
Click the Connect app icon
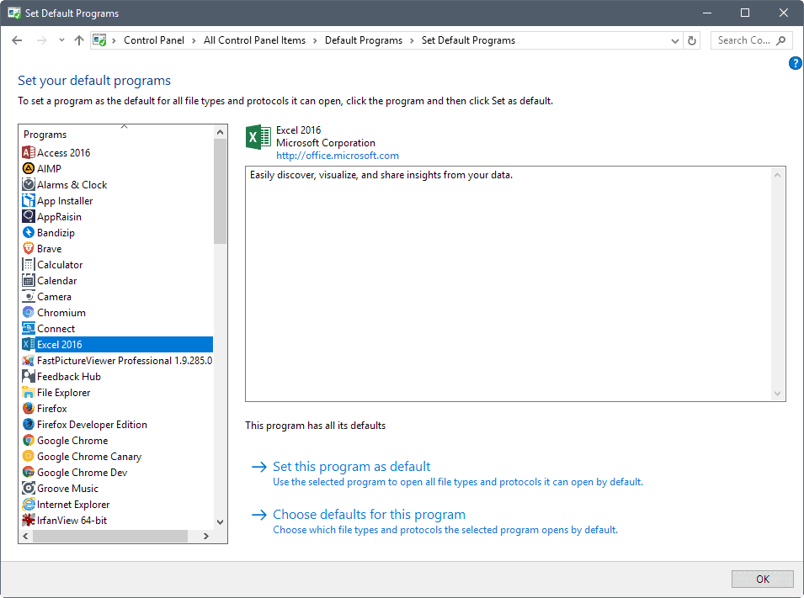[x=29, y=328]
